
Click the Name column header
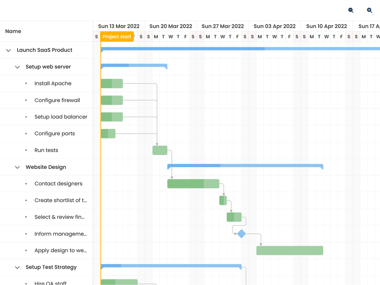coord(13,31)
